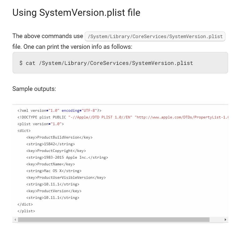Click the inline SystemVersion.plist path code box
Viewport: 246px width, 227px height.
(x=155, y=36)
